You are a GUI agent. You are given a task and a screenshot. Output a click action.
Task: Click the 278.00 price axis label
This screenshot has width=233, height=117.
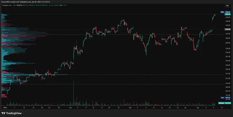pos(228,48)
